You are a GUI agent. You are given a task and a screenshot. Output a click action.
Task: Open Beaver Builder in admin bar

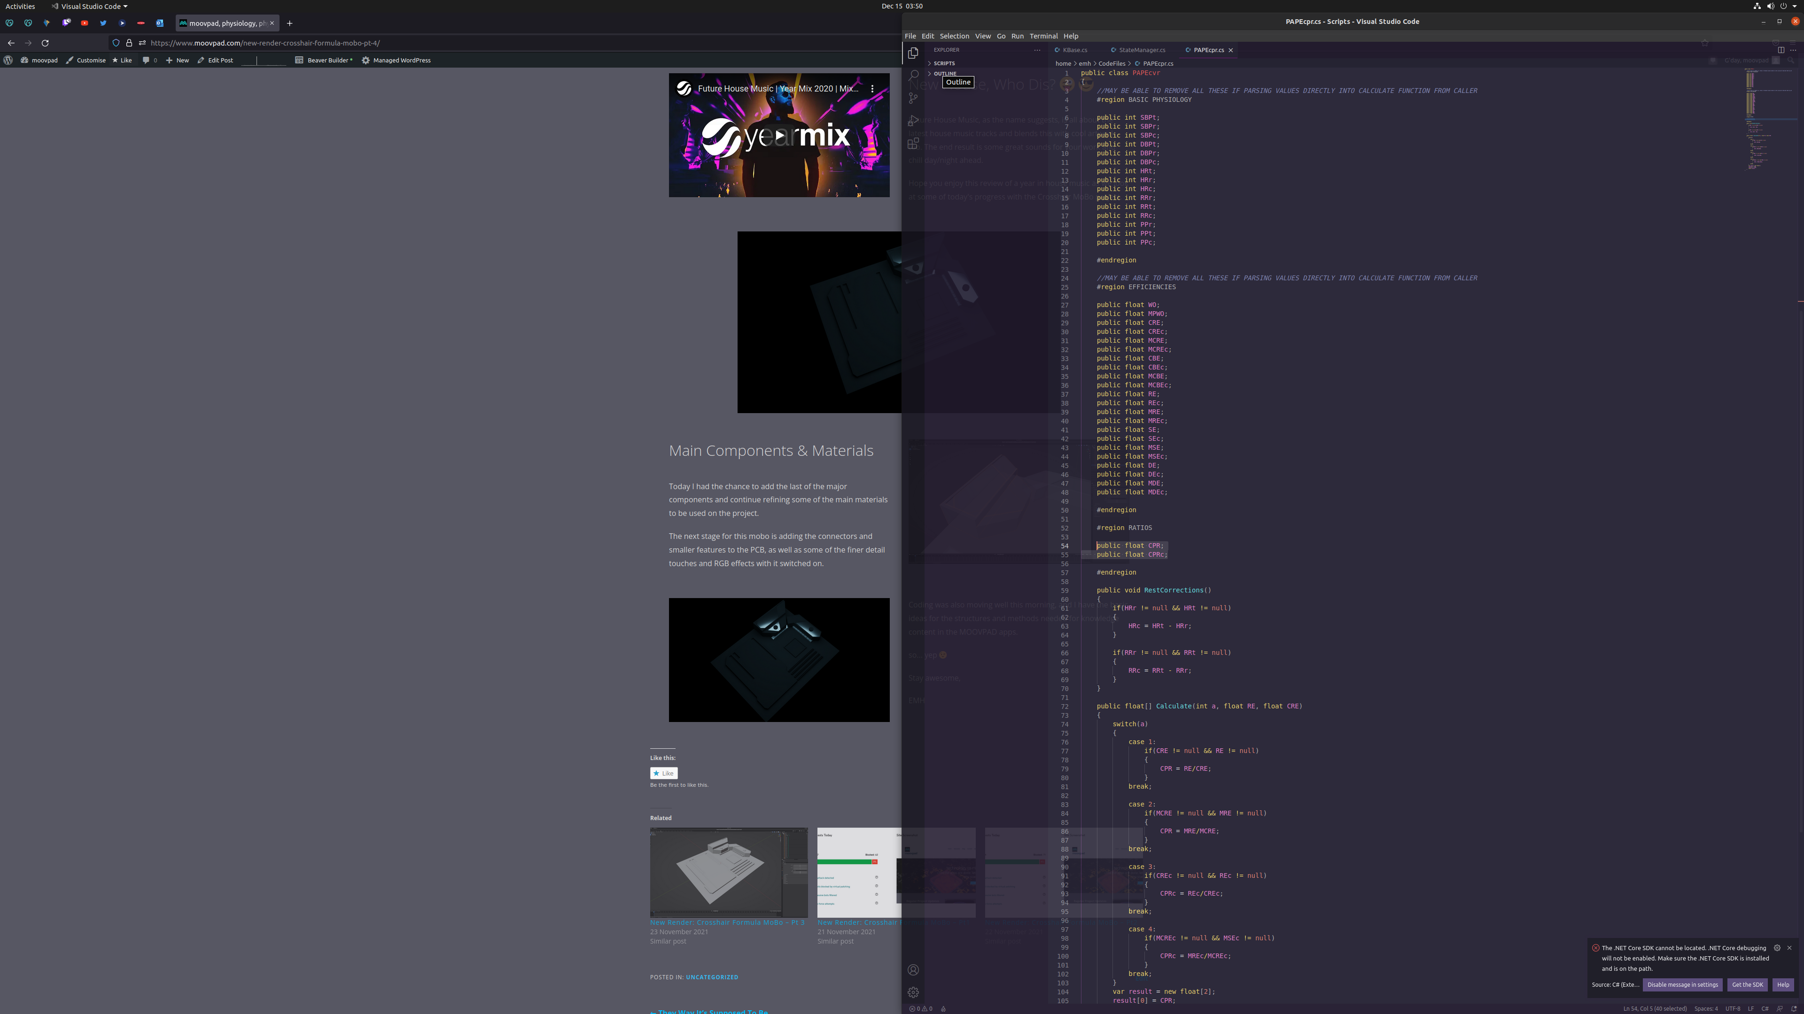pyautogui.click(x=324, y=60)
